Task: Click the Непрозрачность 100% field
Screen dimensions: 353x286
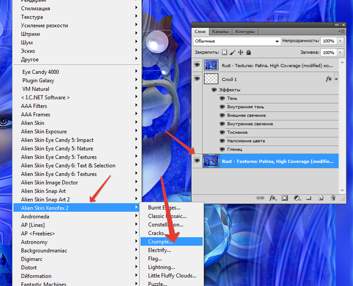Action: 329,41
